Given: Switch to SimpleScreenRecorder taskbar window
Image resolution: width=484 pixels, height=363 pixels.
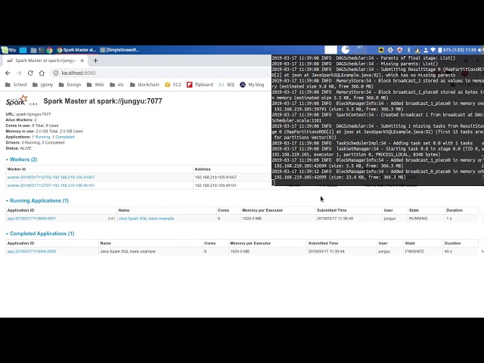Looking at the screenshot, I should coord(119,50).
